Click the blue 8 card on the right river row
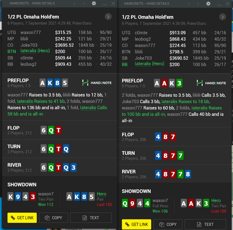 [x=188, y=174]
